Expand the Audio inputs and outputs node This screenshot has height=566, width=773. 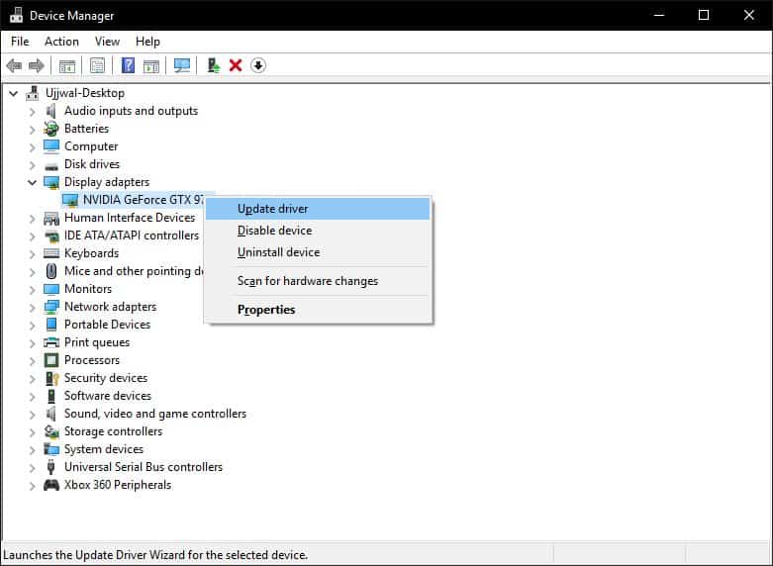[32, 112]
